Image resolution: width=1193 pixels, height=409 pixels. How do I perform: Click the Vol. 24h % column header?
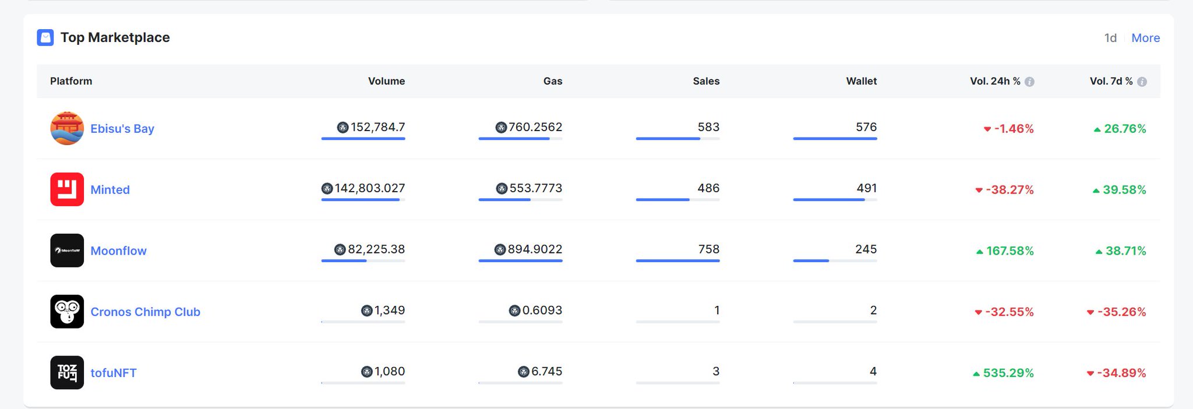[995, 81]
